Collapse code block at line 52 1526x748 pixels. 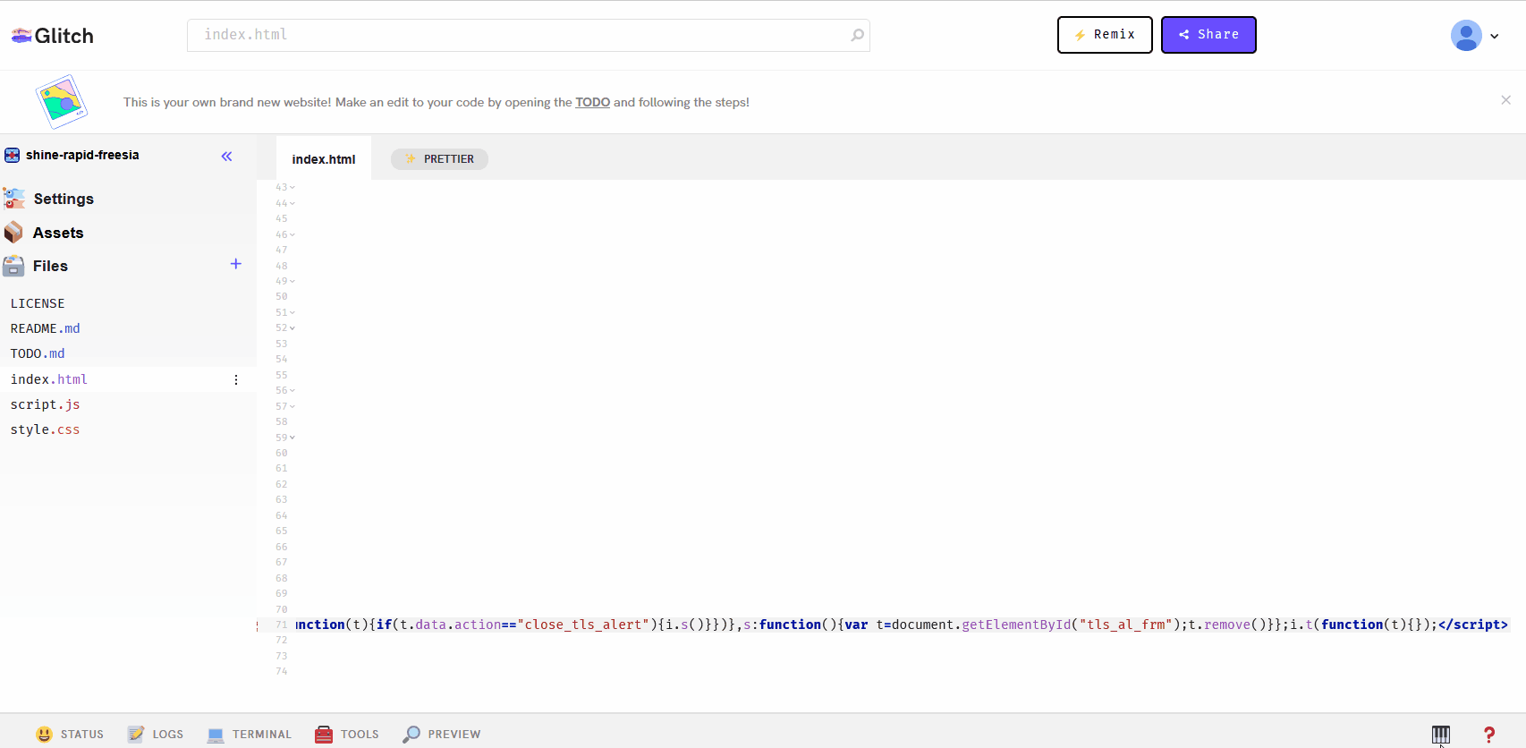[292, 328]
